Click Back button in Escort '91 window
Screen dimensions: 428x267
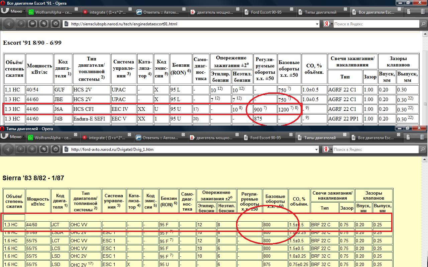[x=9, y=24]
